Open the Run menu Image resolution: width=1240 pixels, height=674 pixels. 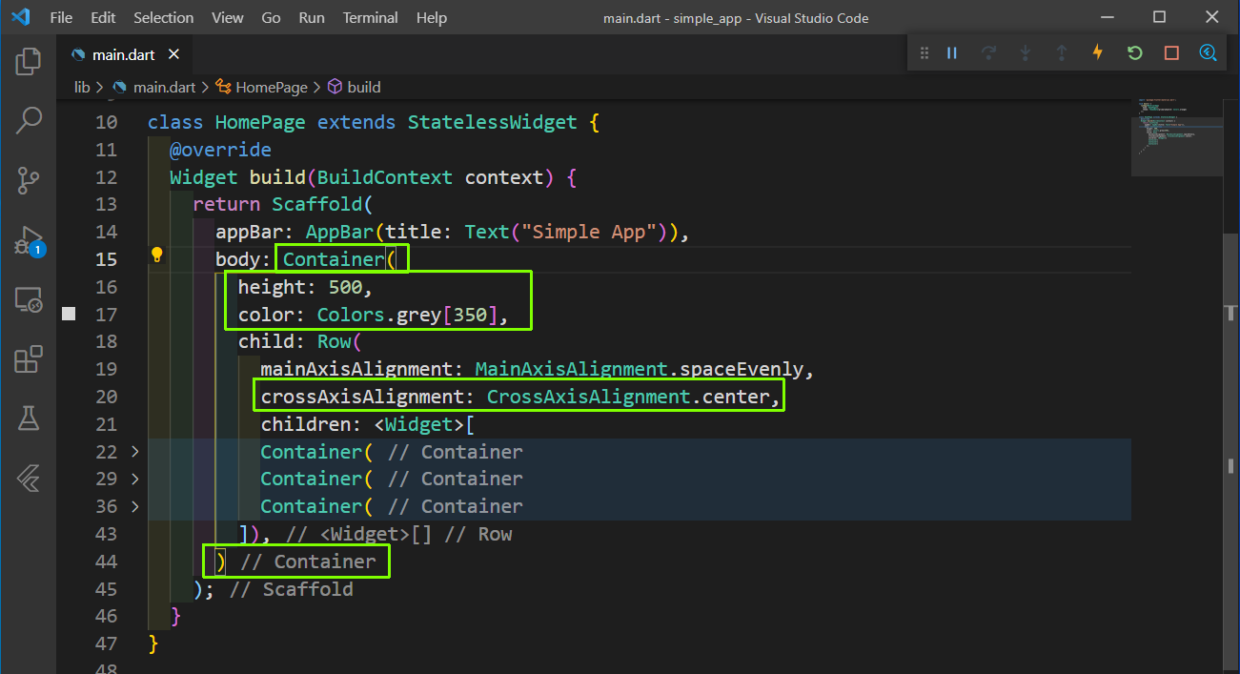click(x=311, y=18)
